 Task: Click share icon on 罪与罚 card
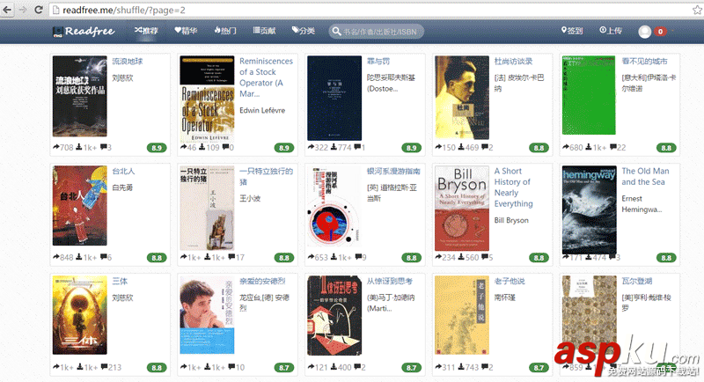(x=312, y=147)
